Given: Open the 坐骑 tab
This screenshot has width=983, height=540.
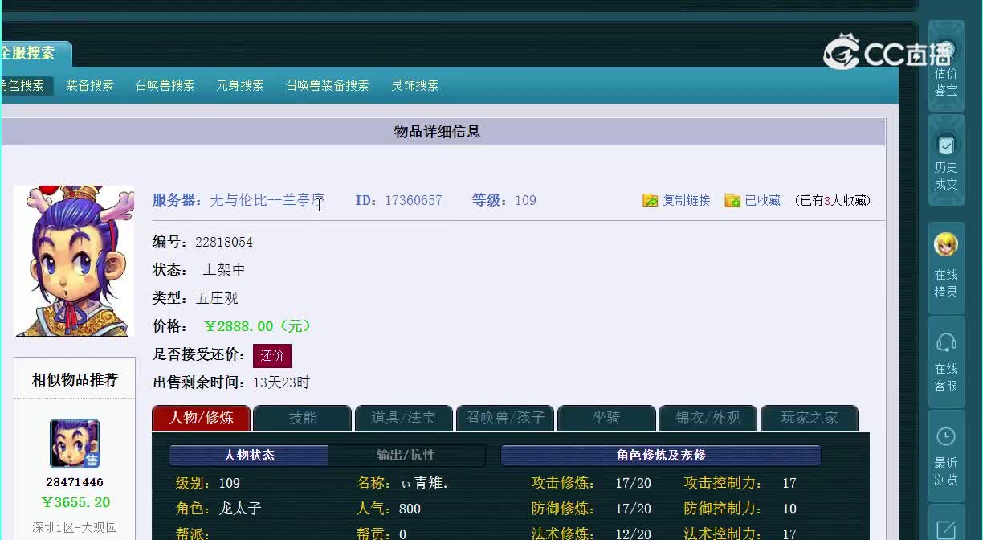Looking at the screenshot, I should [x=606, y=418].
